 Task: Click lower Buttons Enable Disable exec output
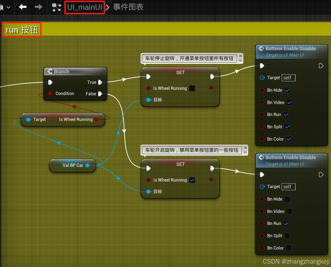point(321,174)
